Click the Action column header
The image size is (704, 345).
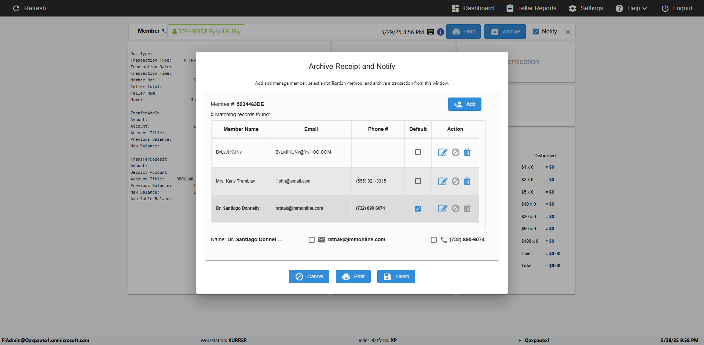(x=455, y=129)
